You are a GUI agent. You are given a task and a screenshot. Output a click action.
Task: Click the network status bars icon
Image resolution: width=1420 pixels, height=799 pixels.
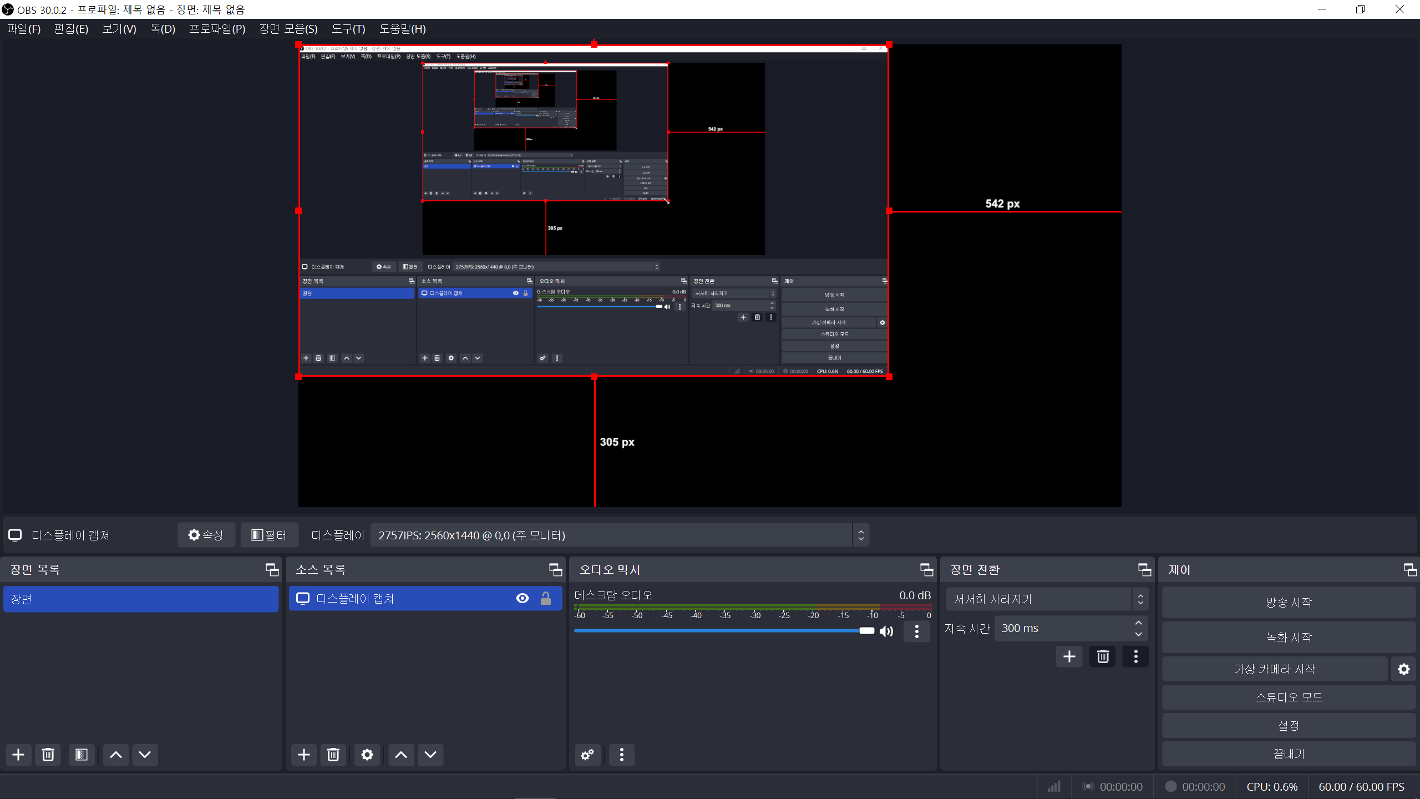(1054, 787)
